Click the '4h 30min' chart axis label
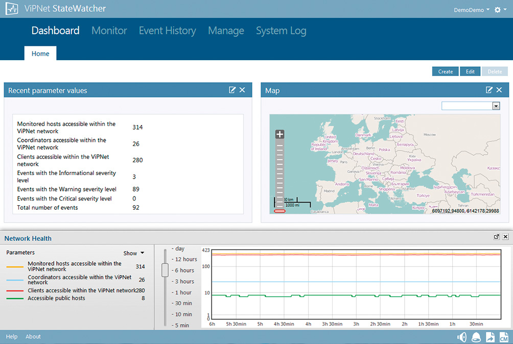The width and height of the screenshot is (513, 344). click(x=284, y=324)
